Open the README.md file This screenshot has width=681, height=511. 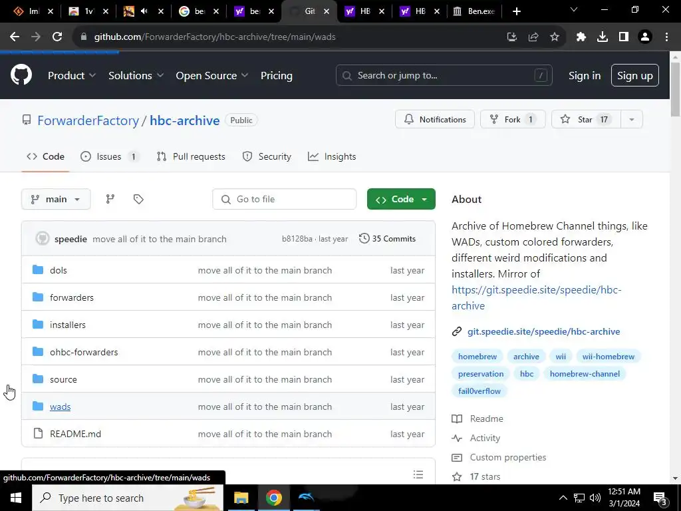click(76, 434)
